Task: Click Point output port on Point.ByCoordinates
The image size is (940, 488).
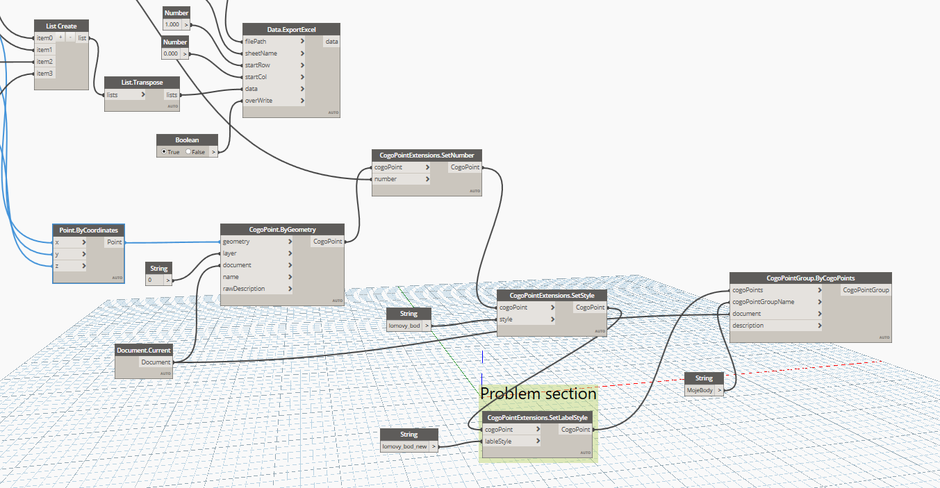Action: 114,242
